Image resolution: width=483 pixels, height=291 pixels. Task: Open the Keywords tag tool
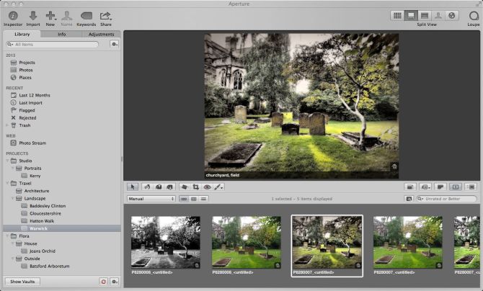86,15
